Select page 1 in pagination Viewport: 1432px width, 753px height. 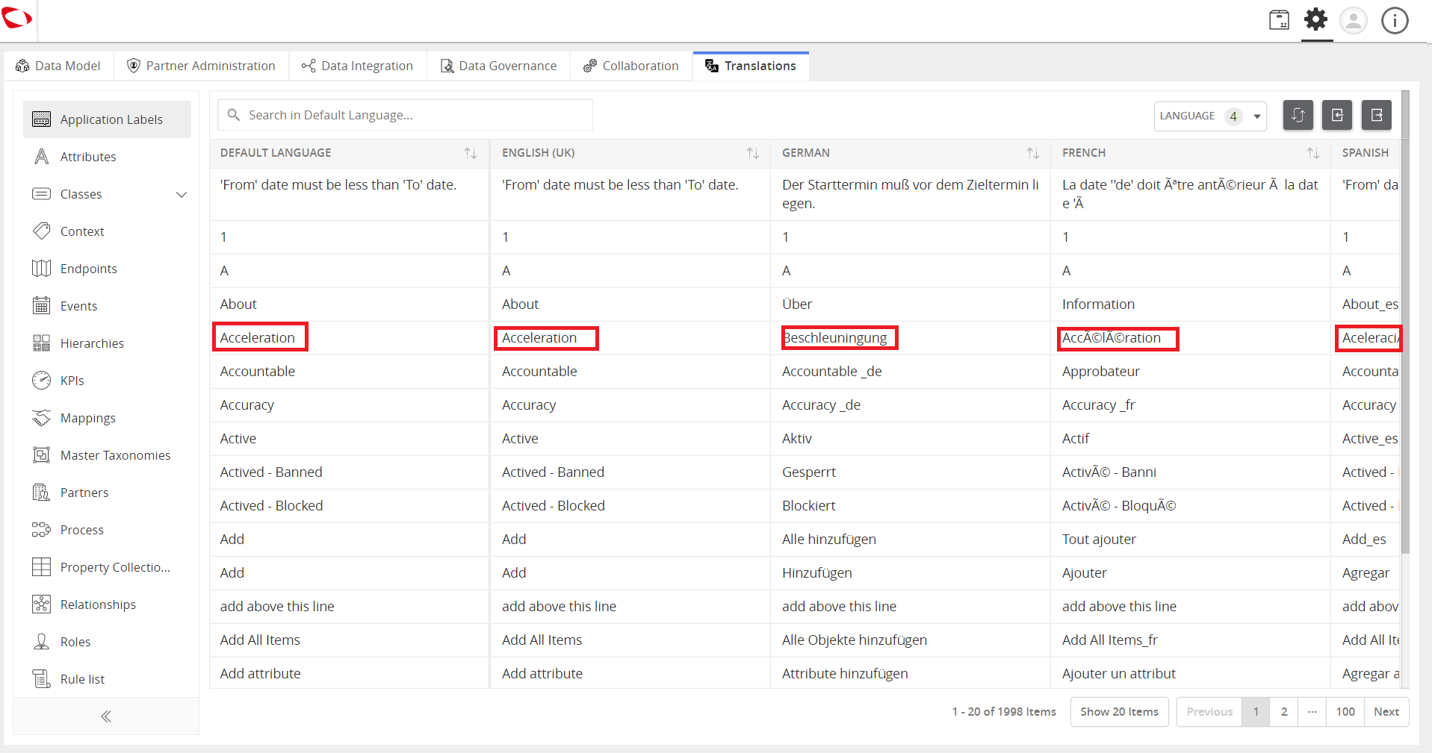click(1256, 712)
